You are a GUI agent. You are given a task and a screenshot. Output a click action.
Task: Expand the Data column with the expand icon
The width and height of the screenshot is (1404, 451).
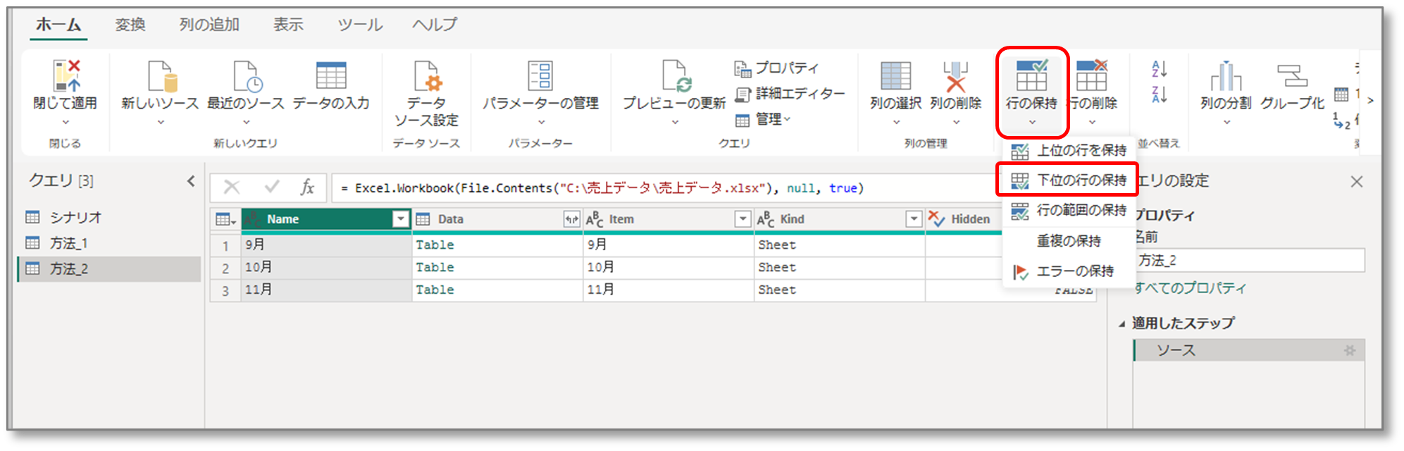571,220
